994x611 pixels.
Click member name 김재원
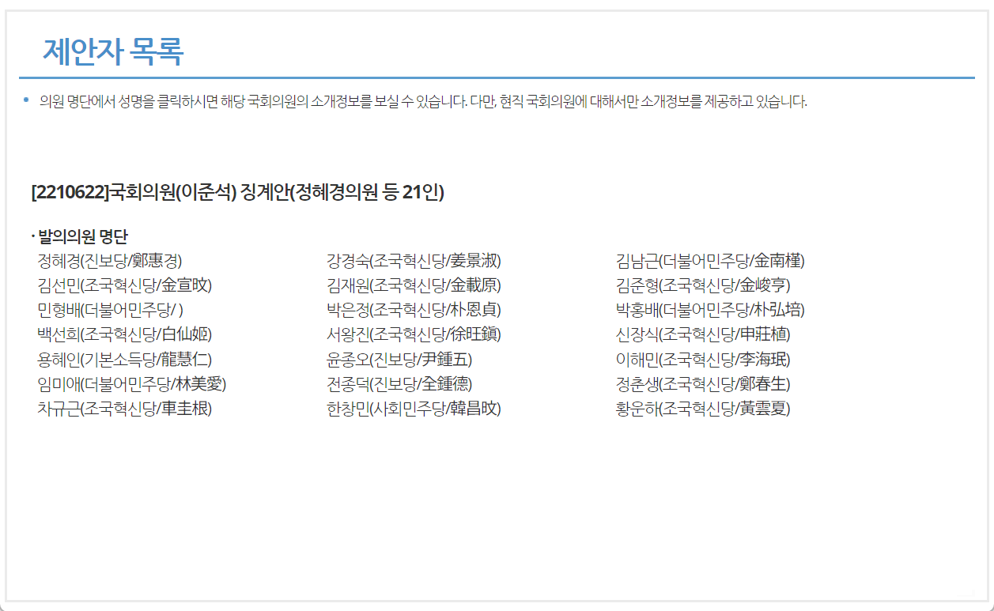pos(414,285)
